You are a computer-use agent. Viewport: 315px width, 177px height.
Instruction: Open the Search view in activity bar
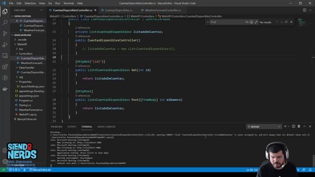[5, 22]
